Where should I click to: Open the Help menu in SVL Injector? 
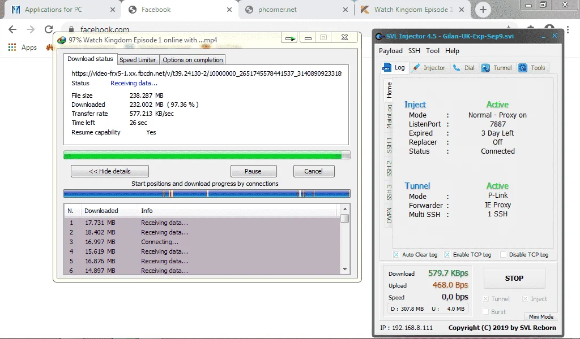coord(452,51)
